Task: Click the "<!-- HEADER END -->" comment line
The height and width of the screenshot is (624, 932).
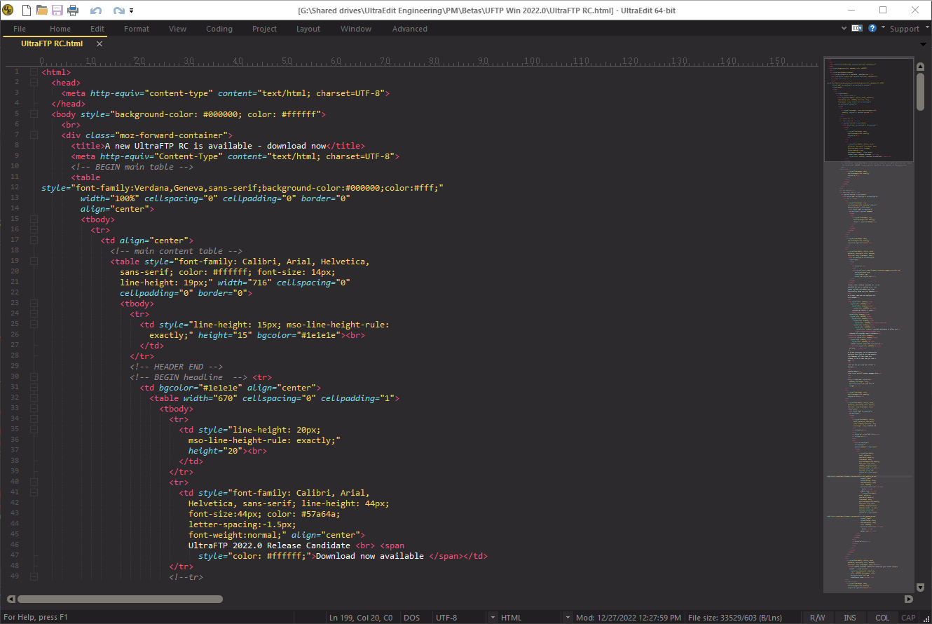Action: (176, 367)
